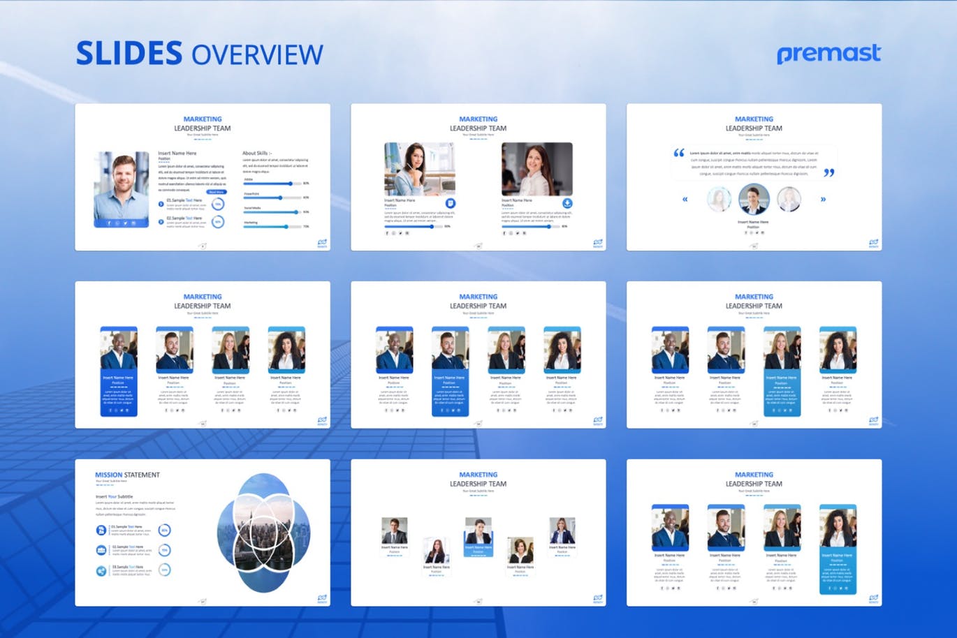The height and width of the screenshot is (638, 957).
Task: Click the left double-chevron arrow in testimonial slide
Action: tap(685, 200)
